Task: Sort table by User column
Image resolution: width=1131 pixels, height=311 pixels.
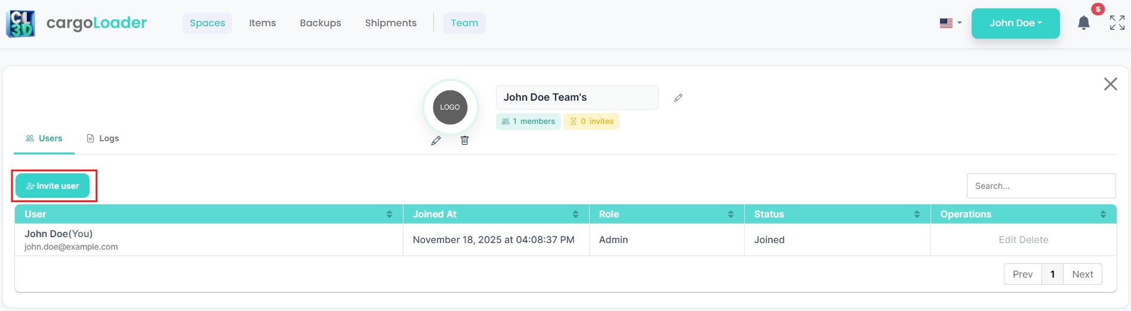Action: tap(389, 214)
